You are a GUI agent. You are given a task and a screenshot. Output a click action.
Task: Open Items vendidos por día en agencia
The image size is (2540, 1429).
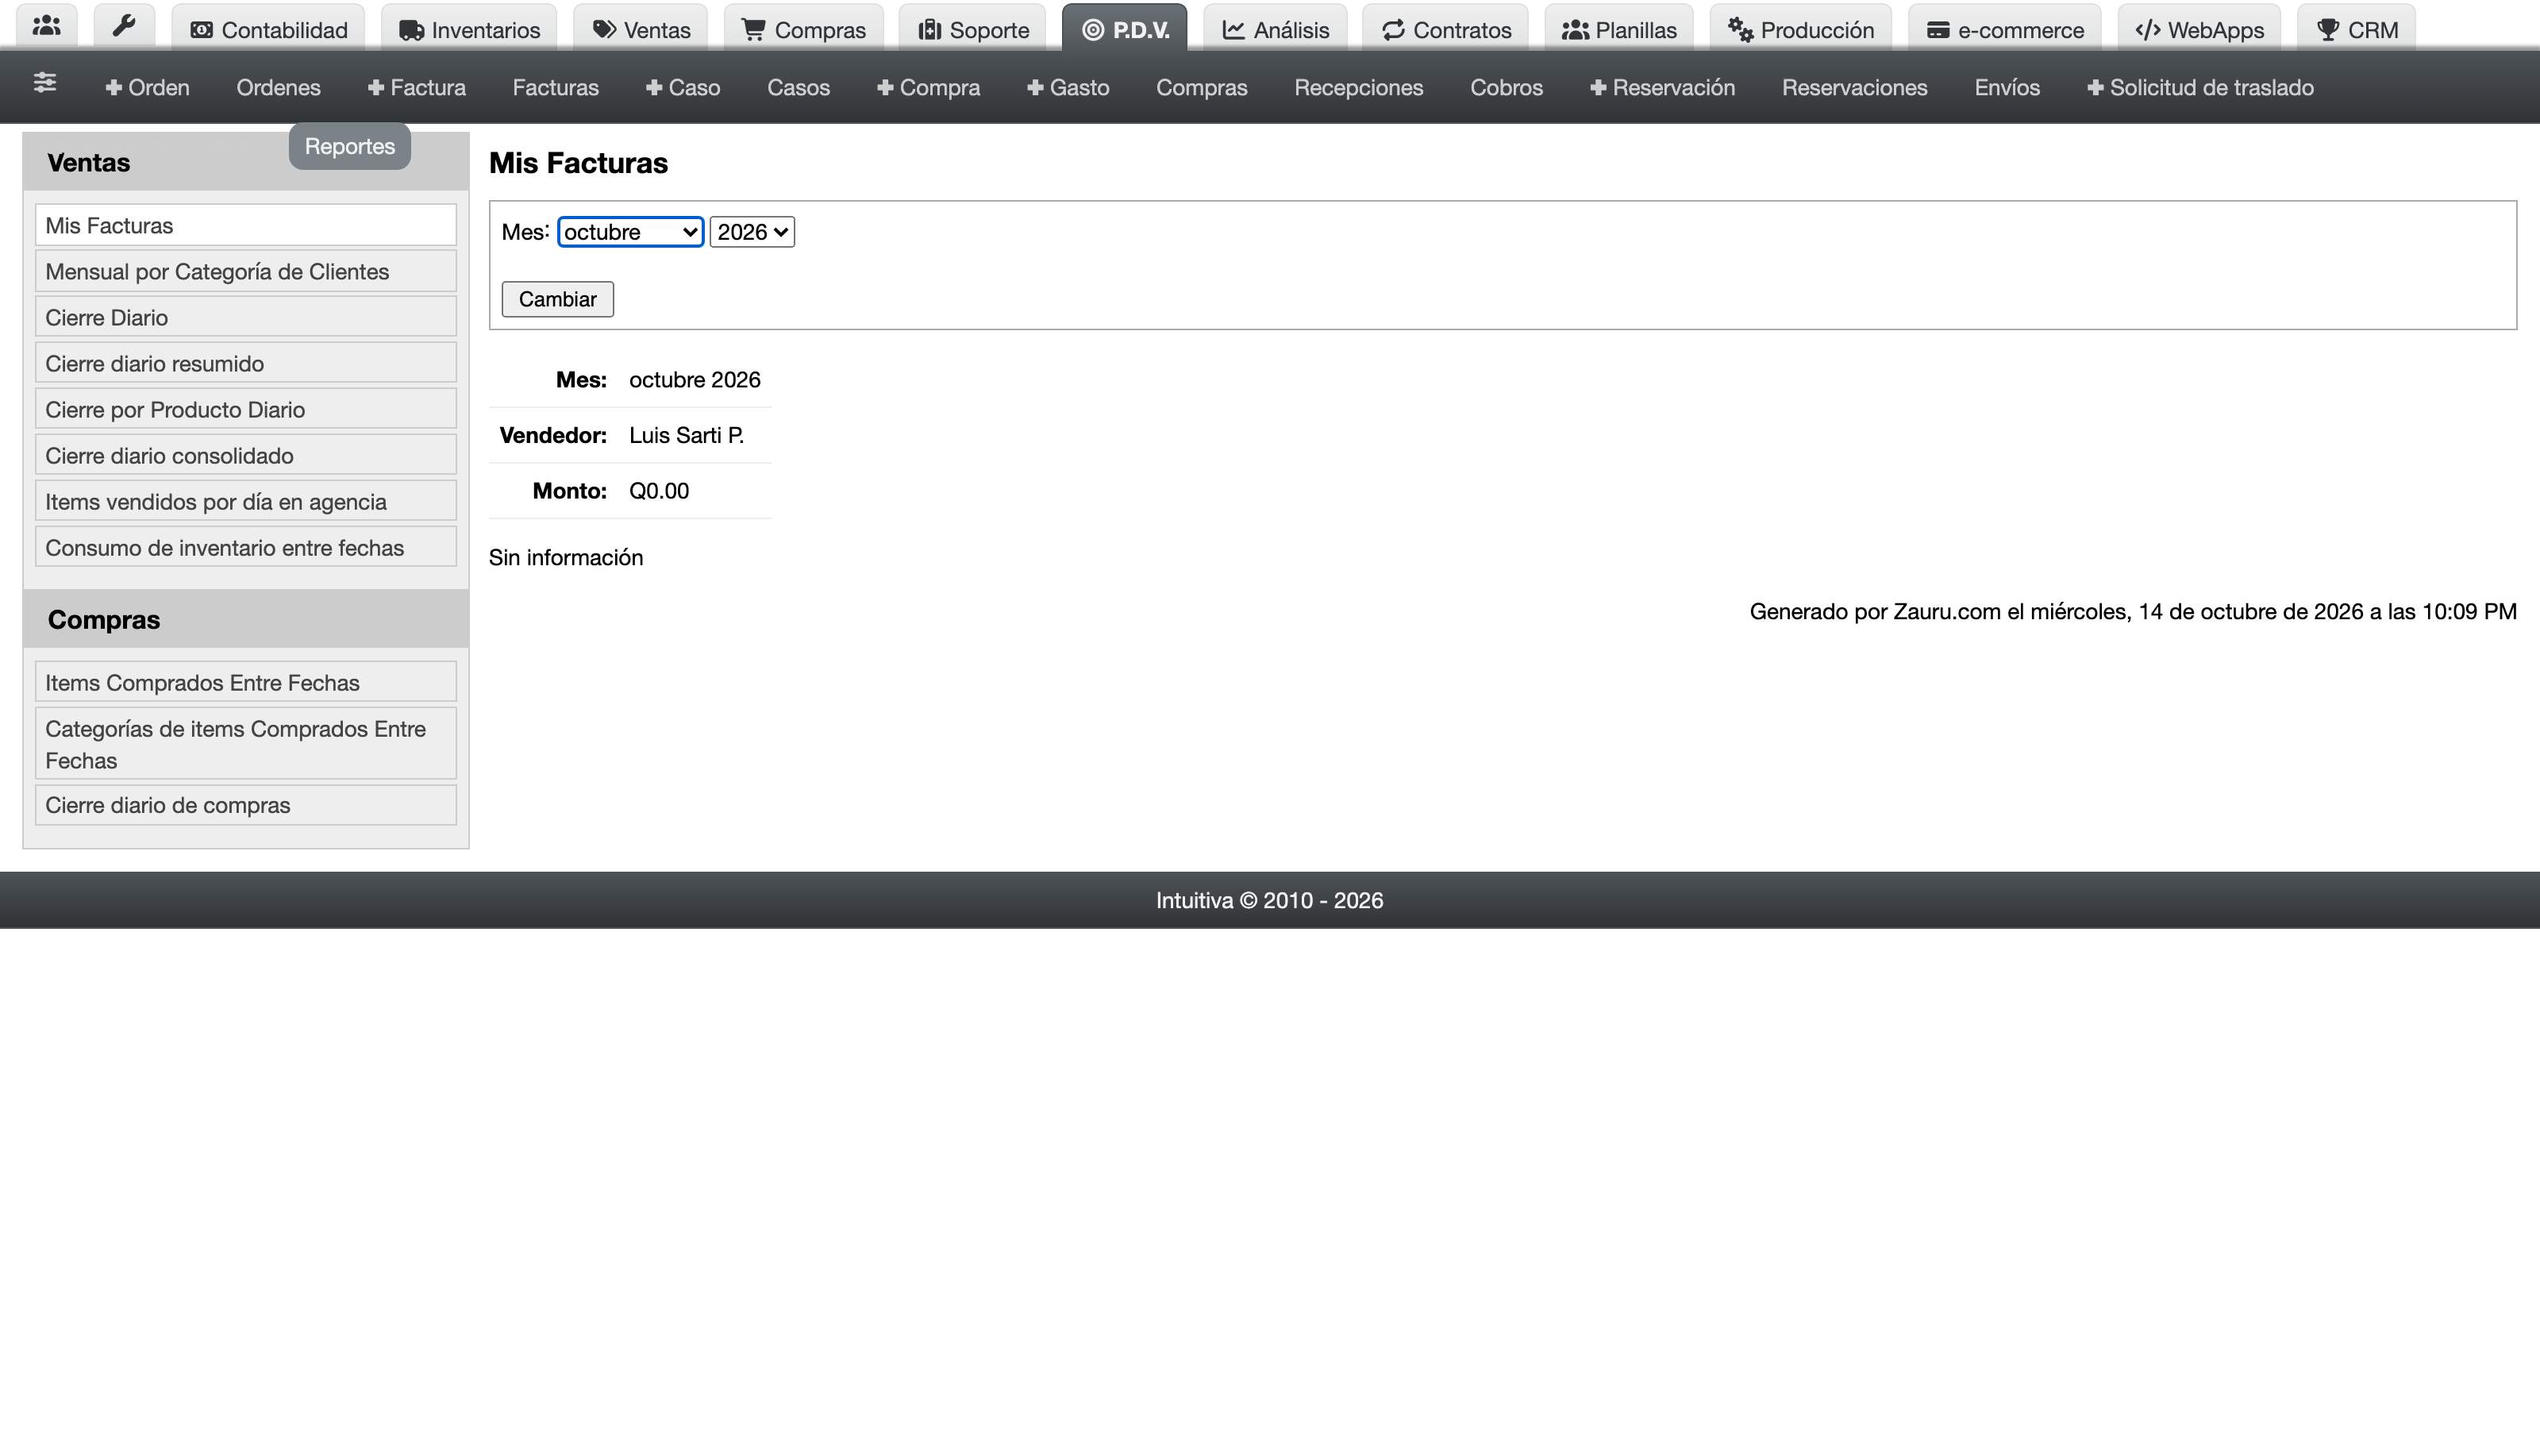pyautogui.click(x=245, y=501)
